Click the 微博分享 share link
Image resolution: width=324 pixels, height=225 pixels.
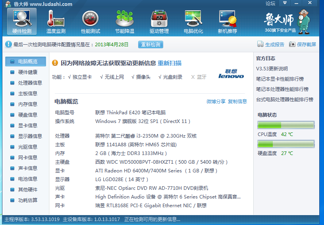coord(216,101)
